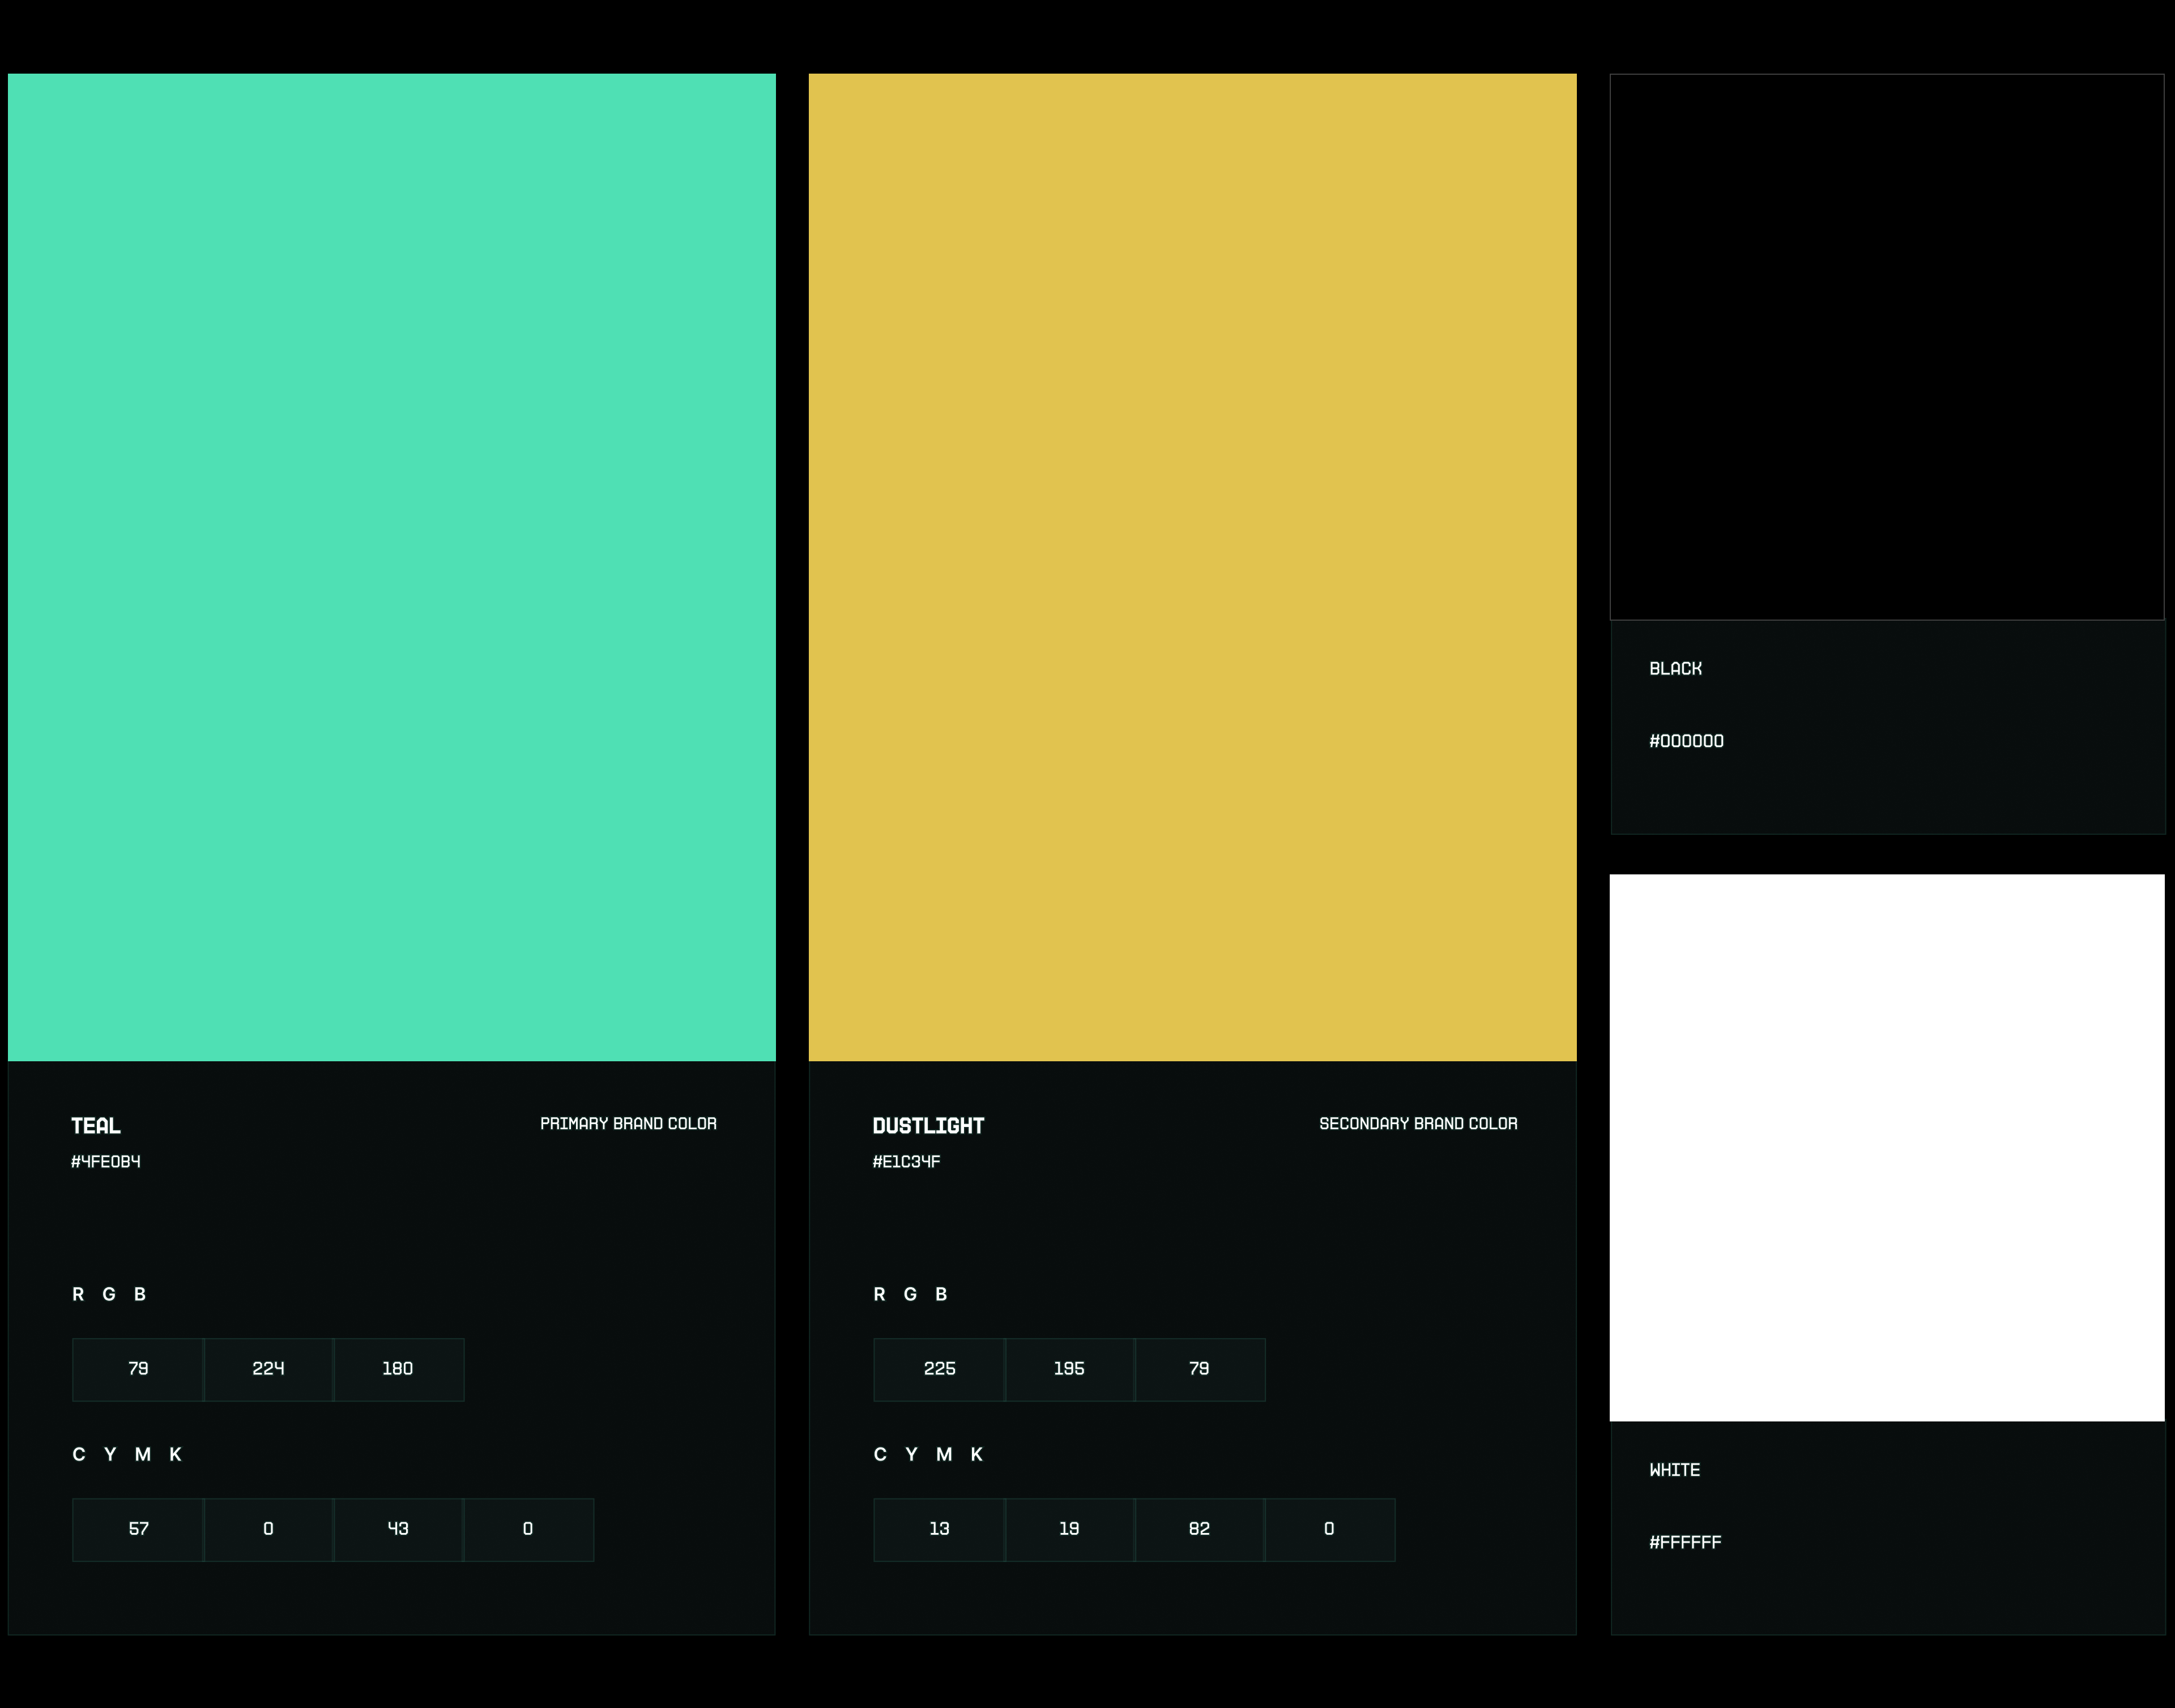Click the large Teal color swatch
Viewport: 2175px width, 1708px height.
391,566
